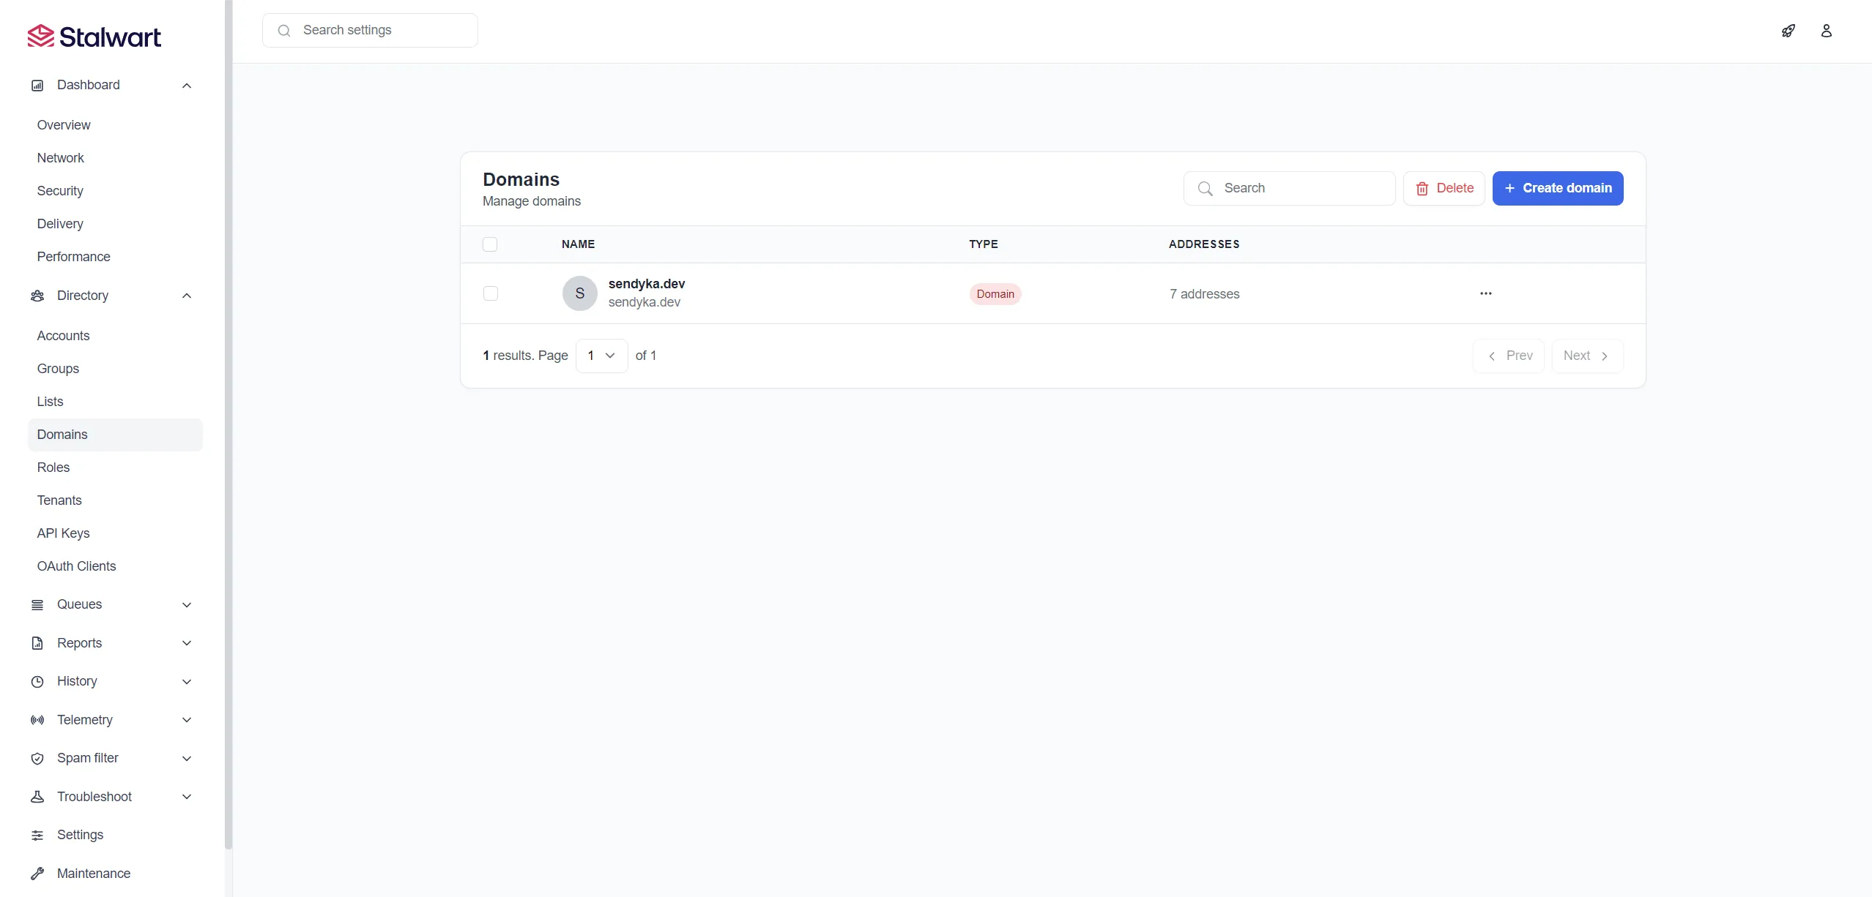Viewport: 1872px width, 897px height.
Task: Click the Settings sliders icon
Action: pyautogui.click(x=37, y=836)
